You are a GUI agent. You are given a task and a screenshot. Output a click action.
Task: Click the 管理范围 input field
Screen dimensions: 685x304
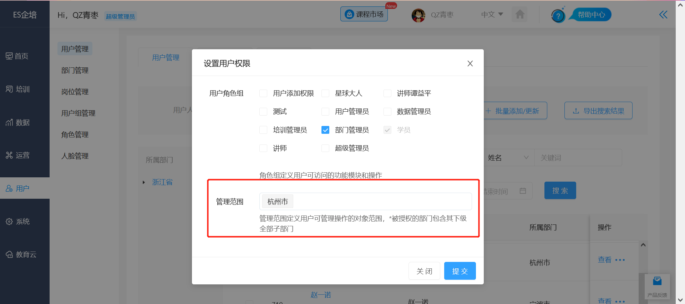(382, 202)
